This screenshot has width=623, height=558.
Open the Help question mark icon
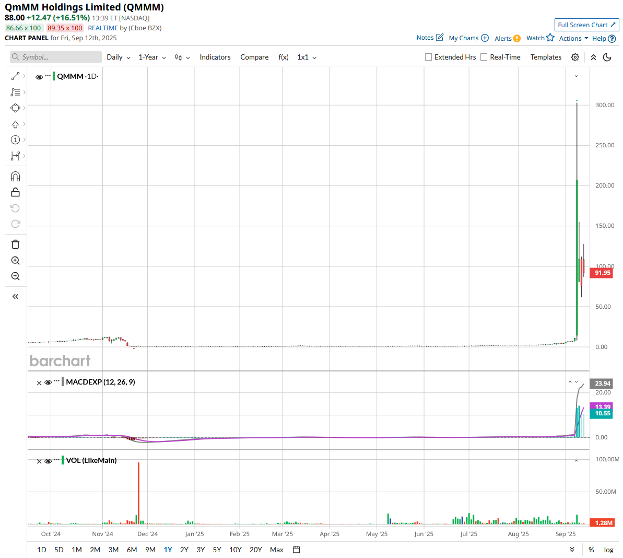(x=612, y=39)
